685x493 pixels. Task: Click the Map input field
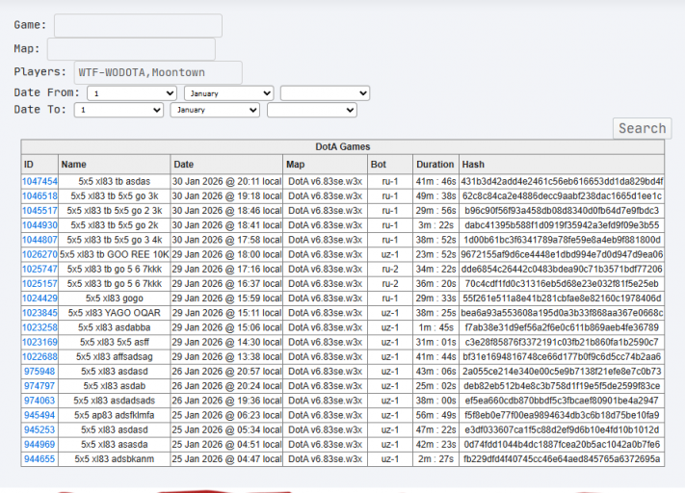[x=131, y=49]
